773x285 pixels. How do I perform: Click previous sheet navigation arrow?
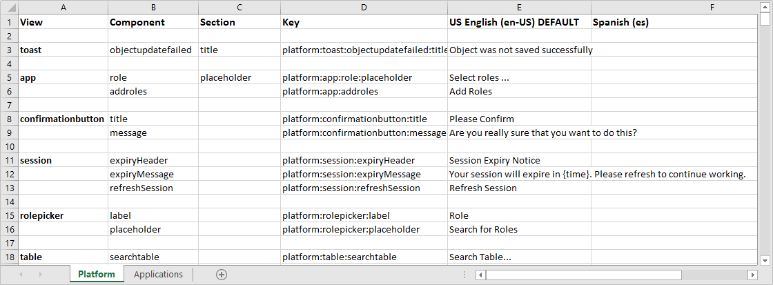[x=21, y=274]
